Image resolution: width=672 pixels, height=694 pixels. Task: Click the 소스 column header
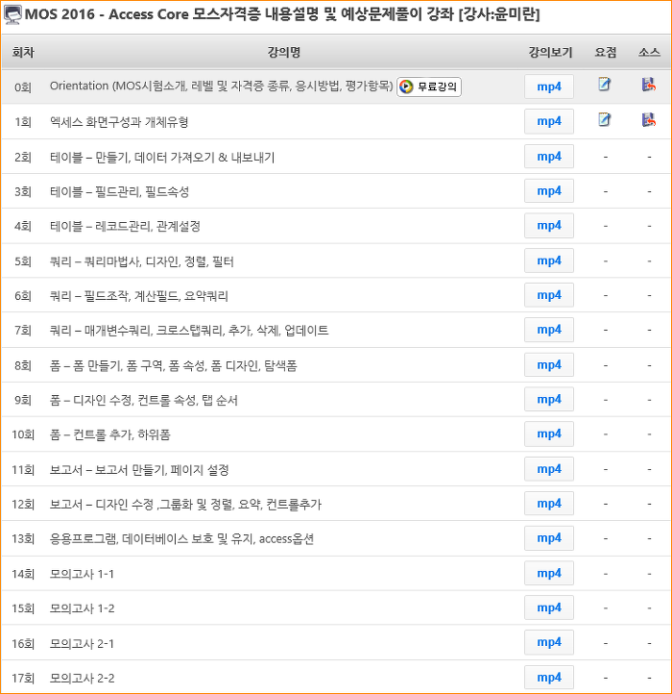click(x=649, y=52)
